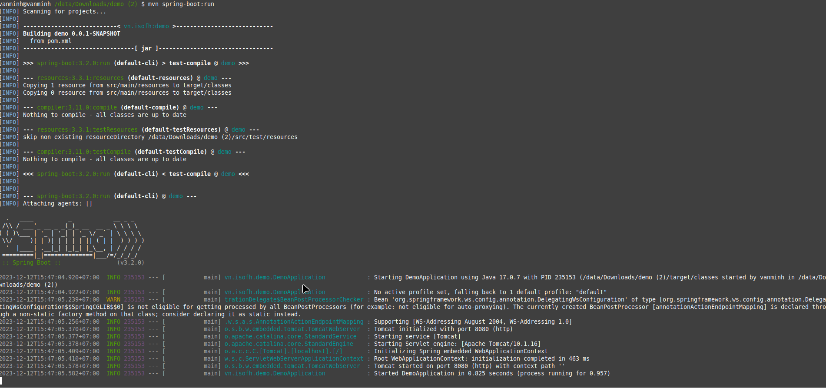826x388 pixels.
Task: Click 'w.s.c.ServletWebServerApplicationContext' logger name
Action: point(294,358)
